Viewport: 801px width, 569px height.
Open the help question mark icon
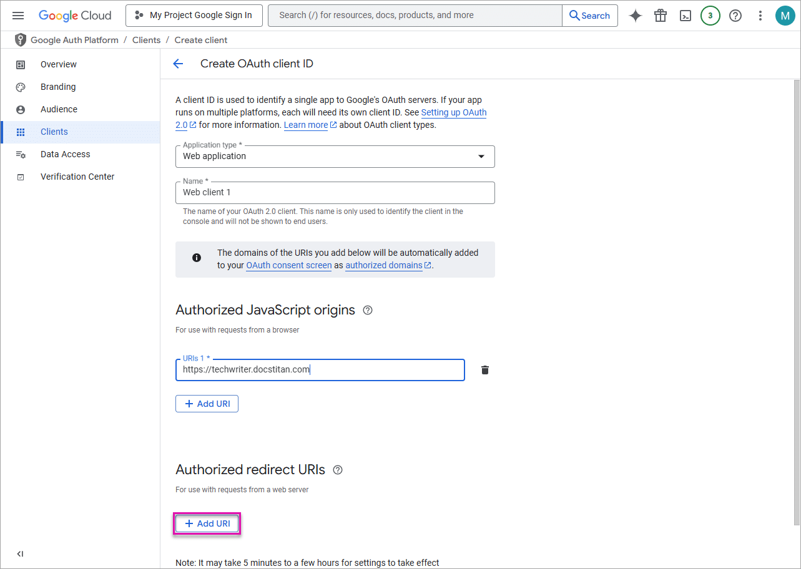735,16
